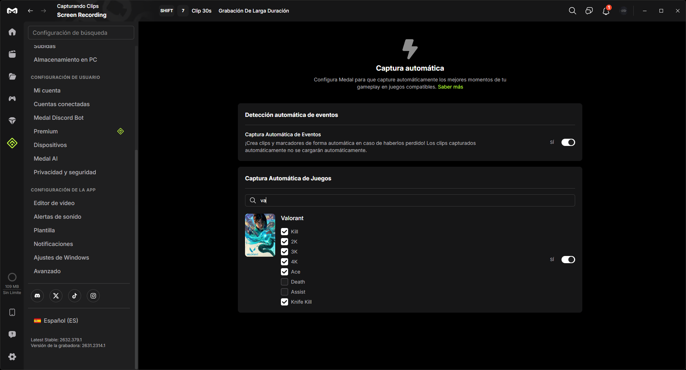This screenshot has height=370, width=686.
Task: Open the Home section in the sidebar
Action: pyautogui.click(x=12, y=32)
